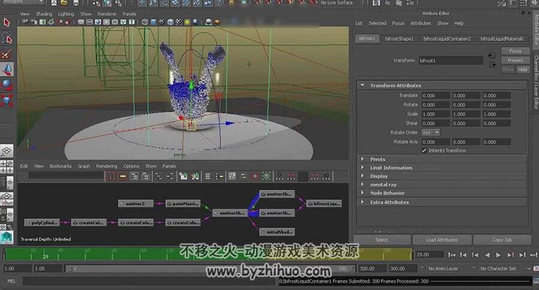Click the viewport camera select icon
This screenshot has height=290, width=539.
[25, 22]
